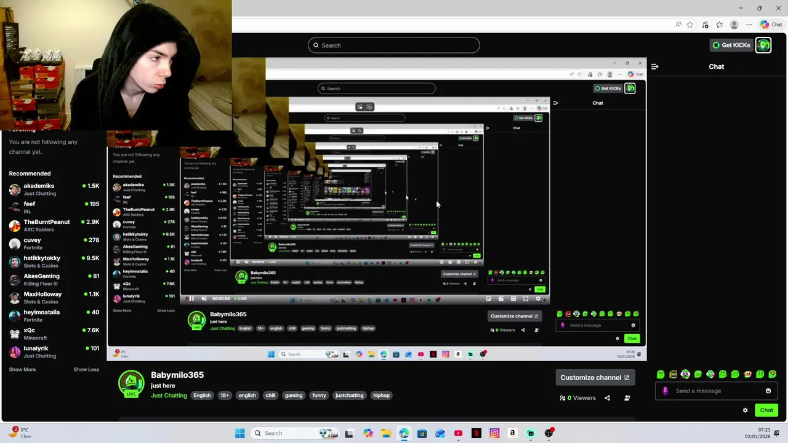
Task: Select the funny tag
Action: (x=319, y=395)
